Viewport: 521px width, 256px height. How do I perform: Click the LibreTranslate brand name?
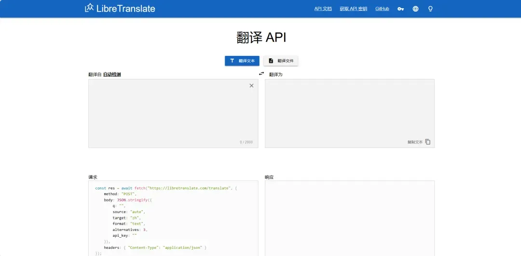coord(125,9)
